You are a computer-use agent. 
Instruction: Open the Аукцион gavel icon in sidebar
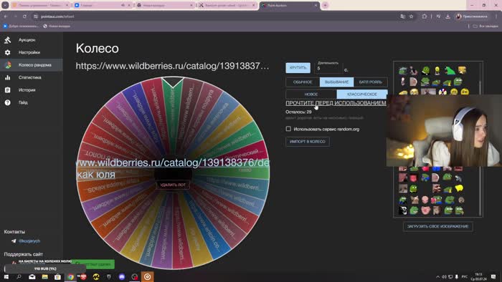click(8, 40)
